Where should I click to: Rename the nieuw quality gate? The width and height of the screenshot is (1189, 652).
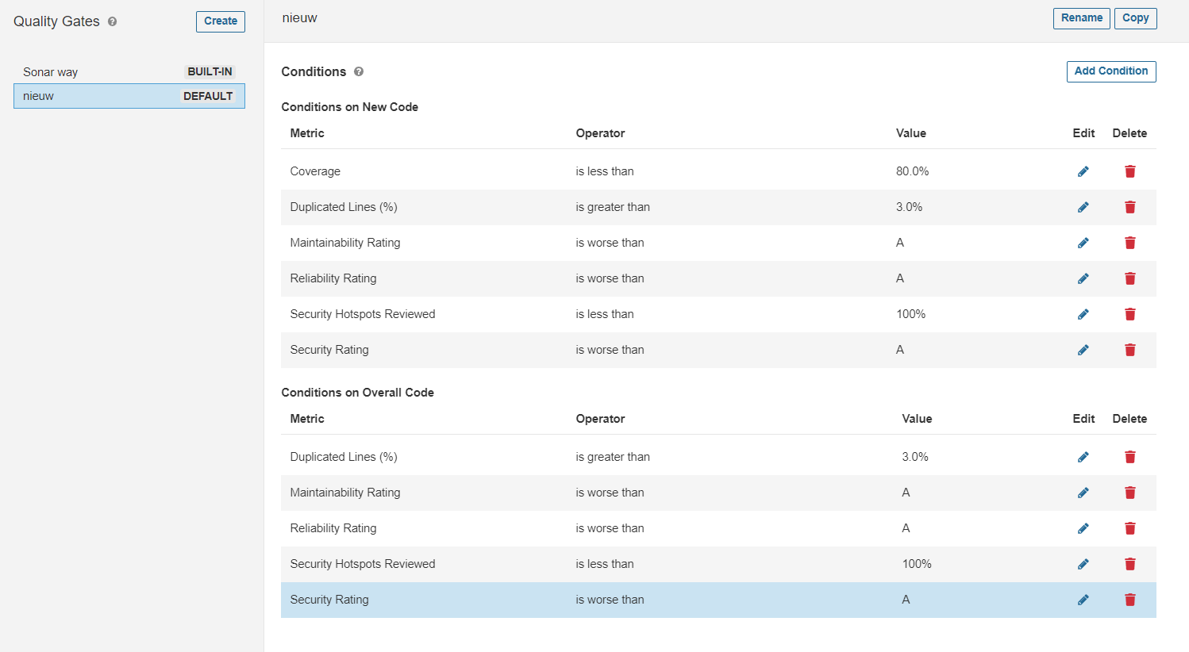(1081, 17)
